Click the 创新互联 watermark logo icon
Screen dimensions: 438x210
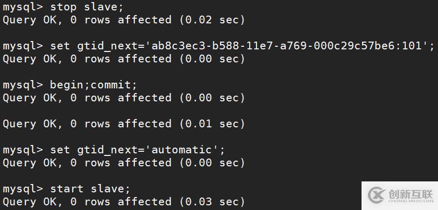(376, 194)
